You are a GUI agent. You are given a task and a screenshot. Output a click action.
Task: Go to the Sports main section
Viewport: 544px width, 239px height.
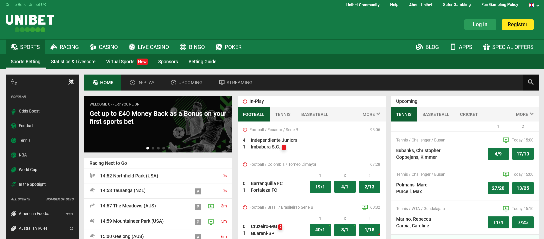coord(25,47)
